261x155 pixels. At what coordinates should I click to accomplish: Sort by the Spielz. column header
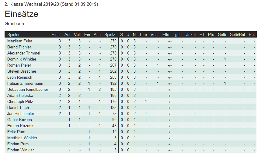pyautogui.click(x=110, y=35)
